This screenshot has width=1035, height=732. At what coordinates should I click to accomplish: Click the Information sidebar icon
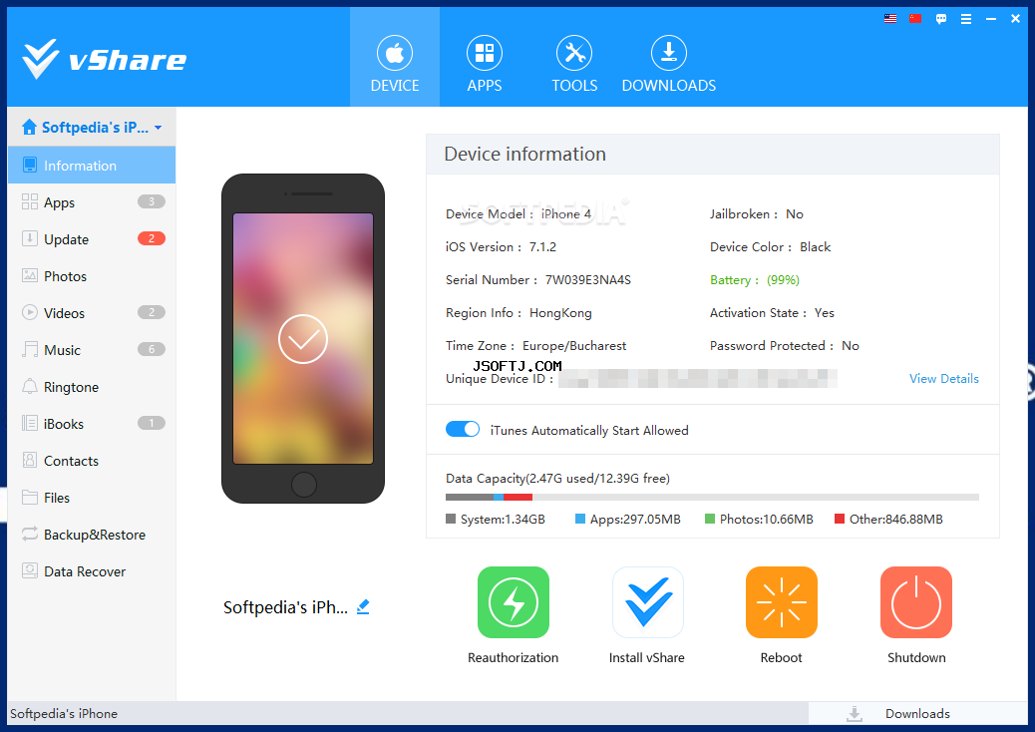(x=30, y=165)
